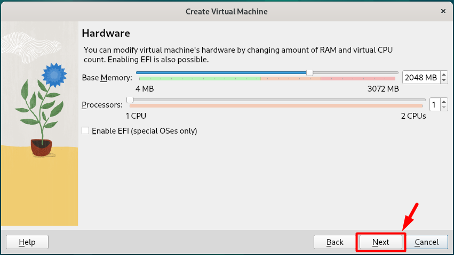
Task: Decrease Base Memory with the down arrow
Action: pyautogui.click(x=444, y=80)
